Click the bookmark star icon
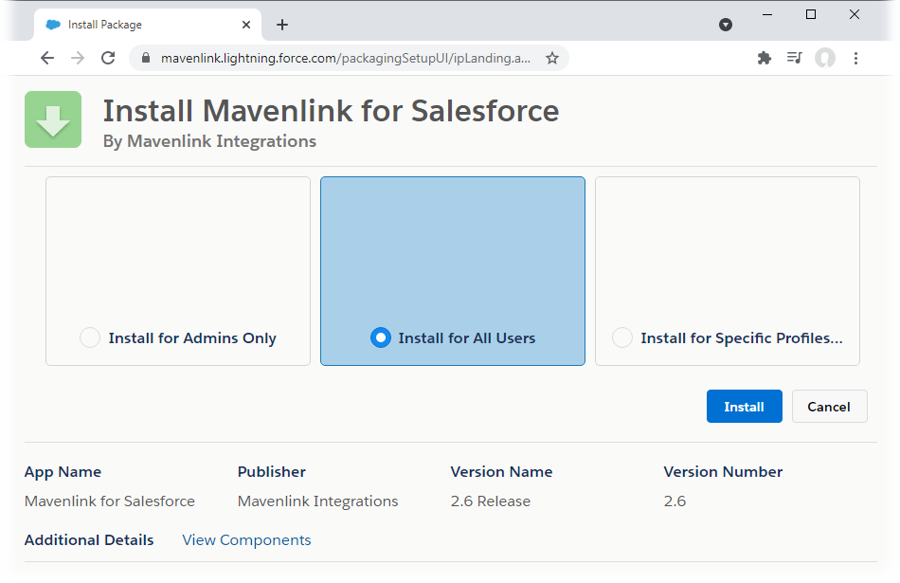Image resolution: width=900 pixels, height=583 pixels. click(552, 58)
